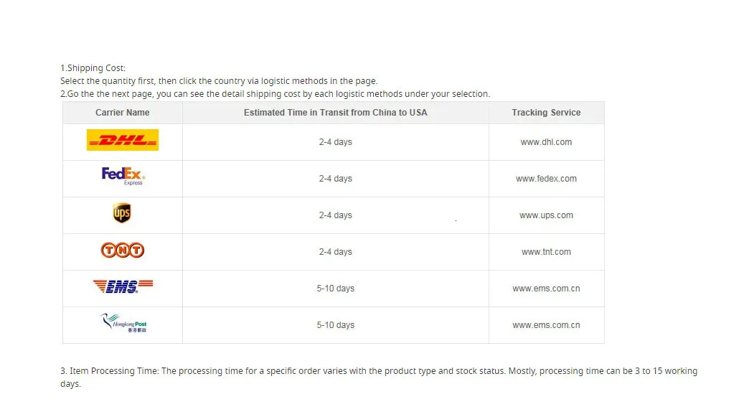Screen dimensions: 739x412
Task: Click the Item Processing Time paragraph
Action: point(379,377)
